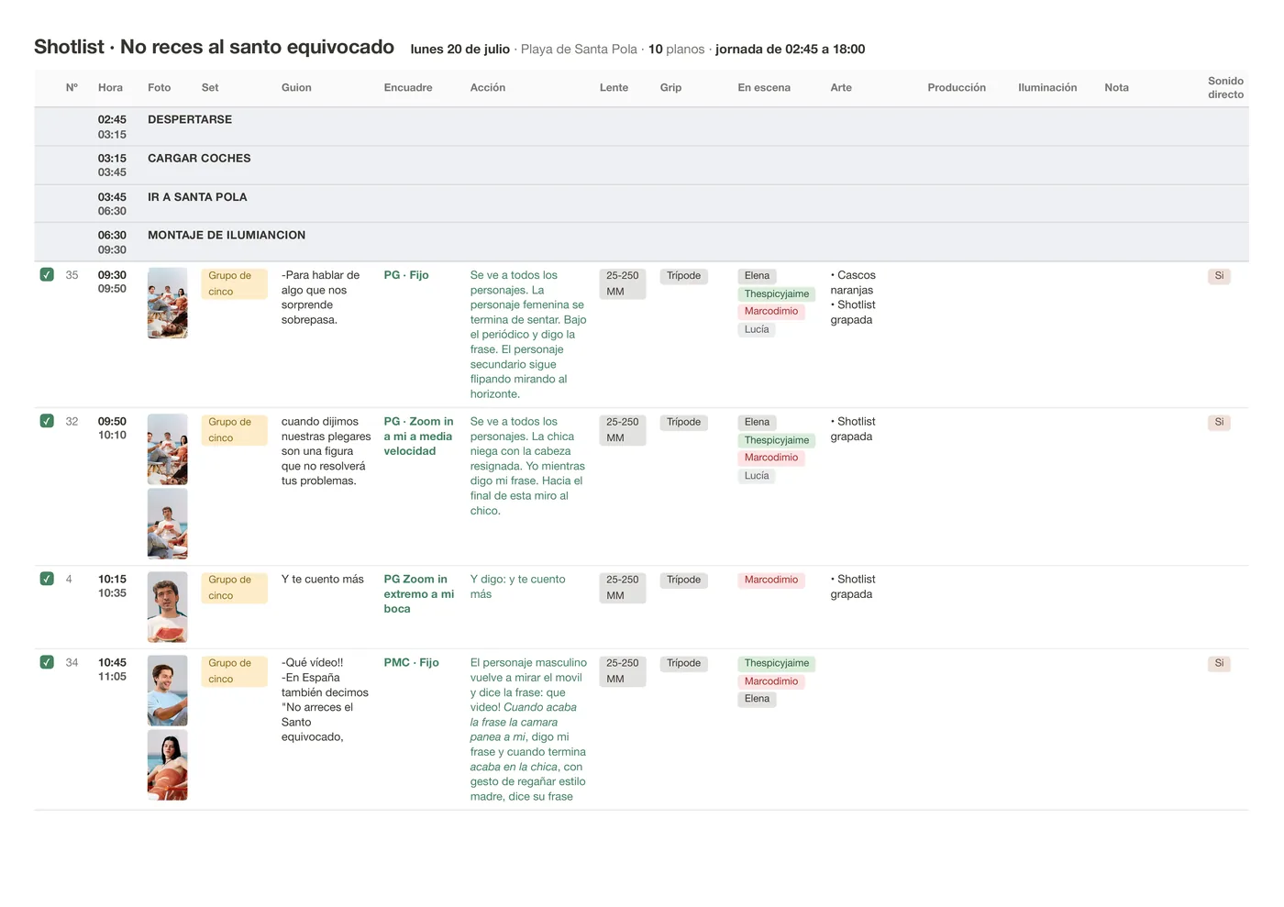
Task: Click the 'Y te cuento más' script cell
Action: (323, 579)
